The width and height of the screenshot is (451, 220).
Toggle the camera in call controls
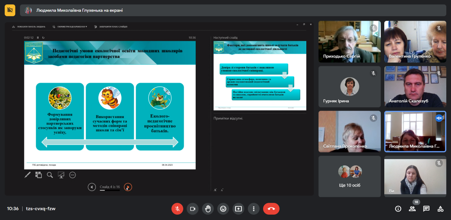coord(193,209)
